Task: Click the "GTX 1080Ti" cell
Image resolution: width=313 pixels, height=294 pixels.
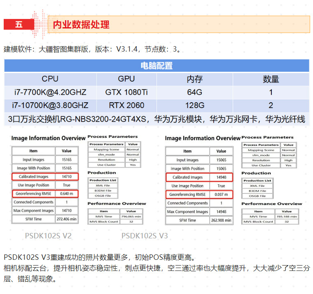Action: click(126, 92)
